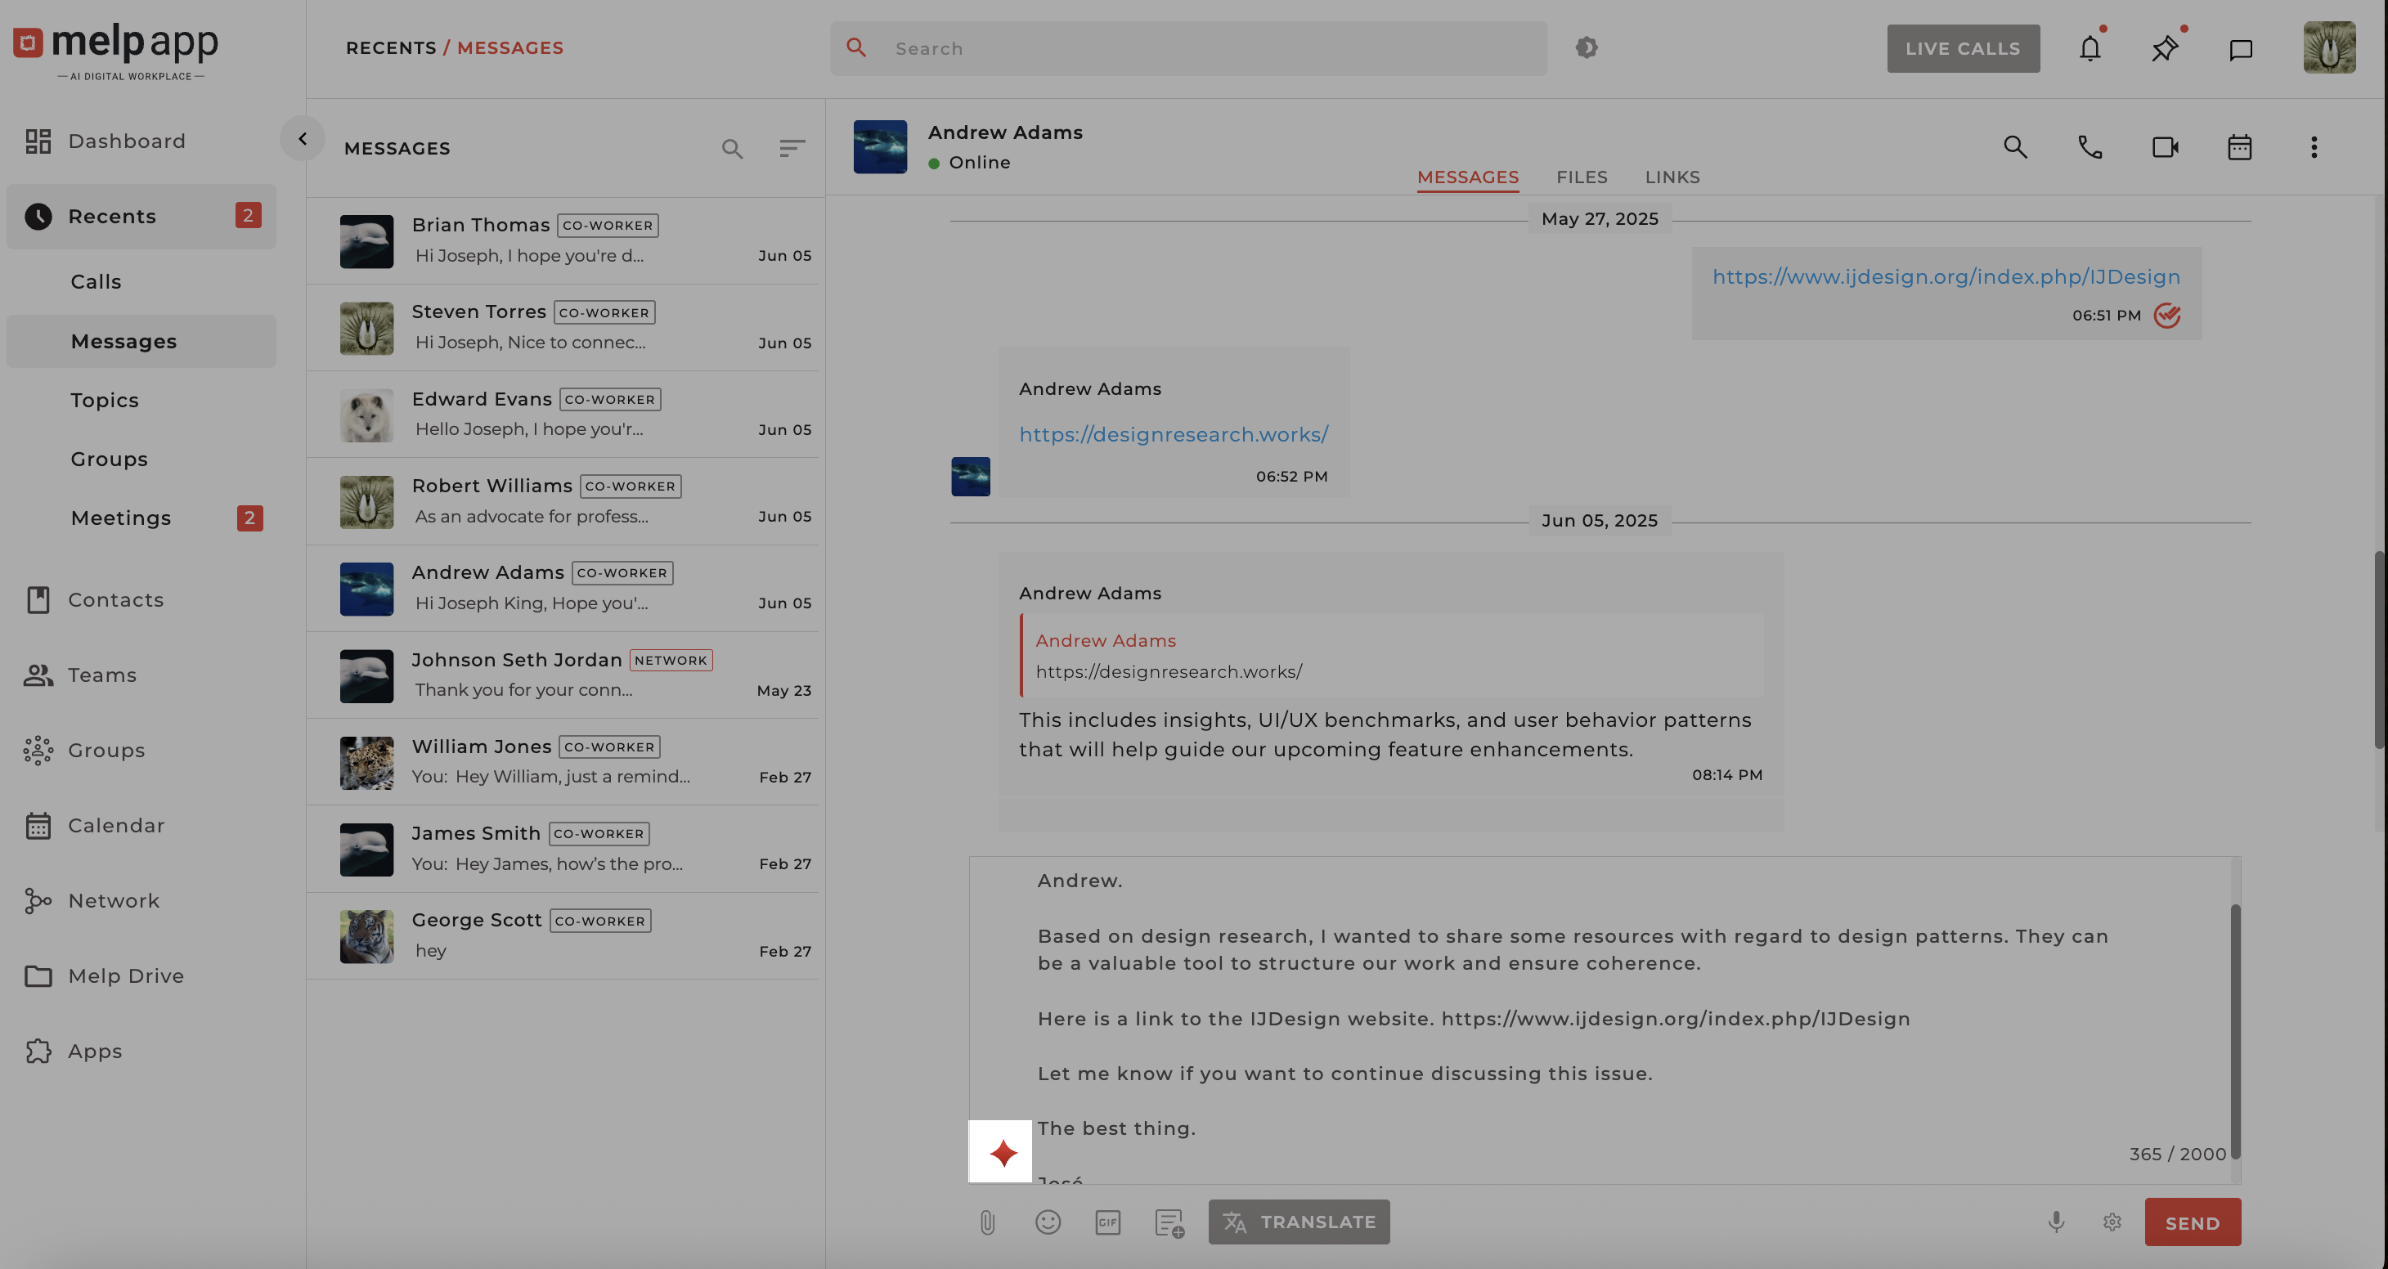Click the attach file paperclip icon
This screenshot has height=1269, width=2388.
pyautogui.click(x=987, y=1222)
